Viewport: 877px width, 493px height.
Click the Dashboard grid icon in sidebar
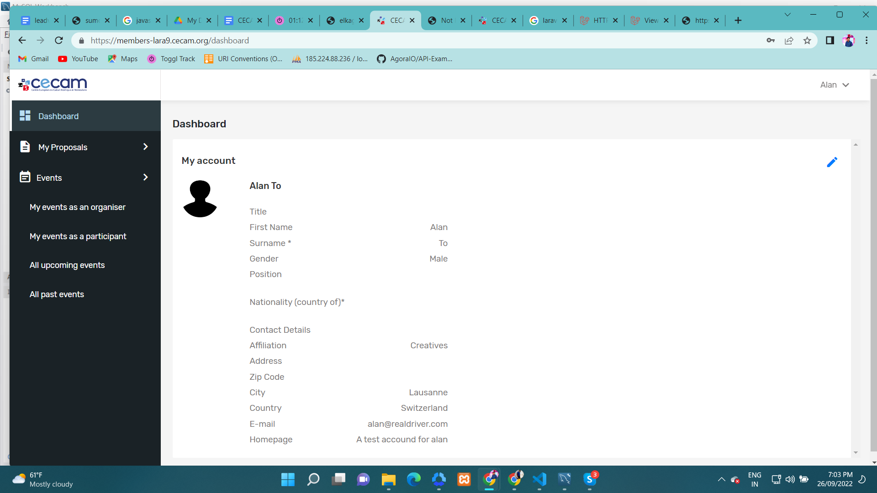pyautogui.click(x=25, y=116)
